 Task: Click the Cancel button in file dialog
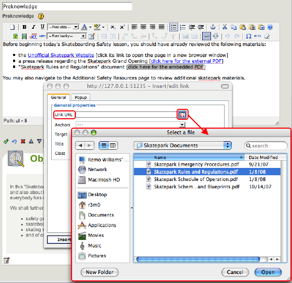pos(235,272)
